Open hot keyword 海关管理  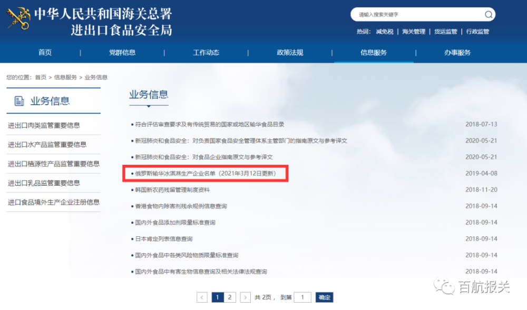[414, 32]
